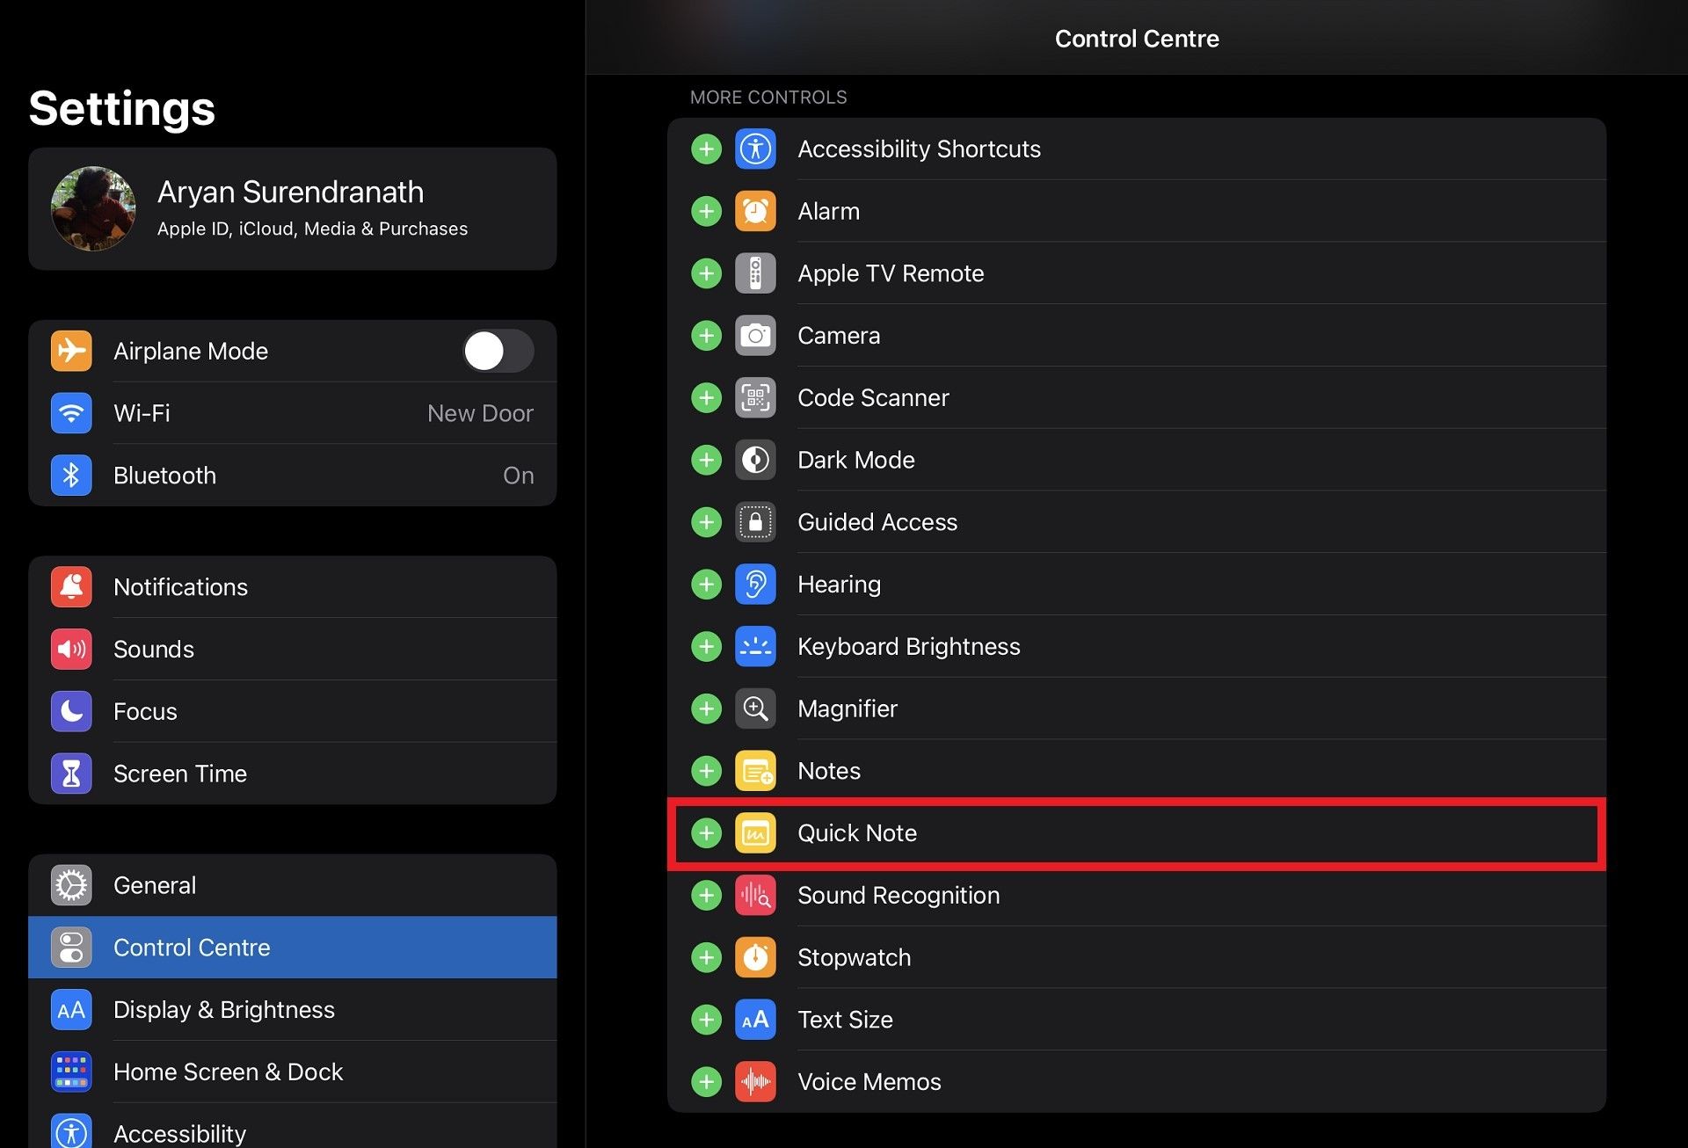Screen dimensions: 1688x1148
Task: Add Sound Recognition via green plus
Action: (706, 896)
